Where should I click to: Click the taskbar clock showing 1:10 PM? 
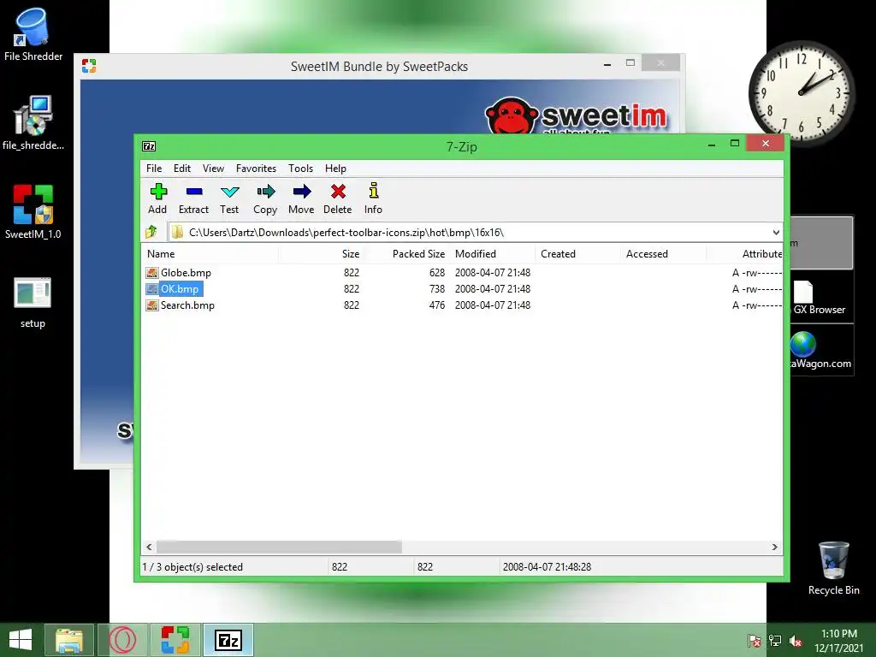[838, 640]
